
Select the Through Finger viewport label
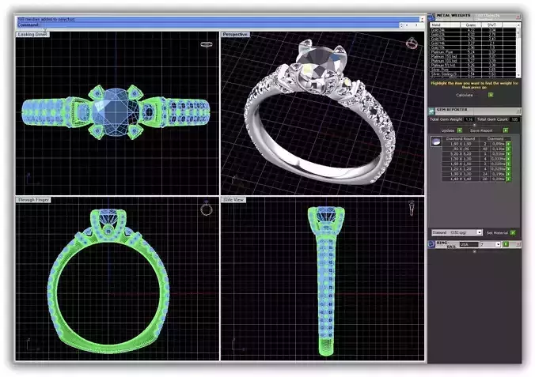tap(33, 200)
